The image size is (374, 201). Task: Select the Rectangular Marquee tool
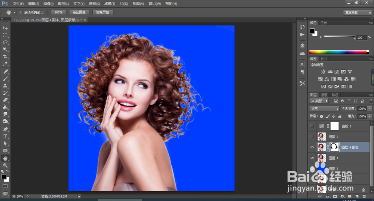(x=5, y=35)
